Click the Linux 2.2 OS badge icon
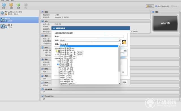 (124, 42)
